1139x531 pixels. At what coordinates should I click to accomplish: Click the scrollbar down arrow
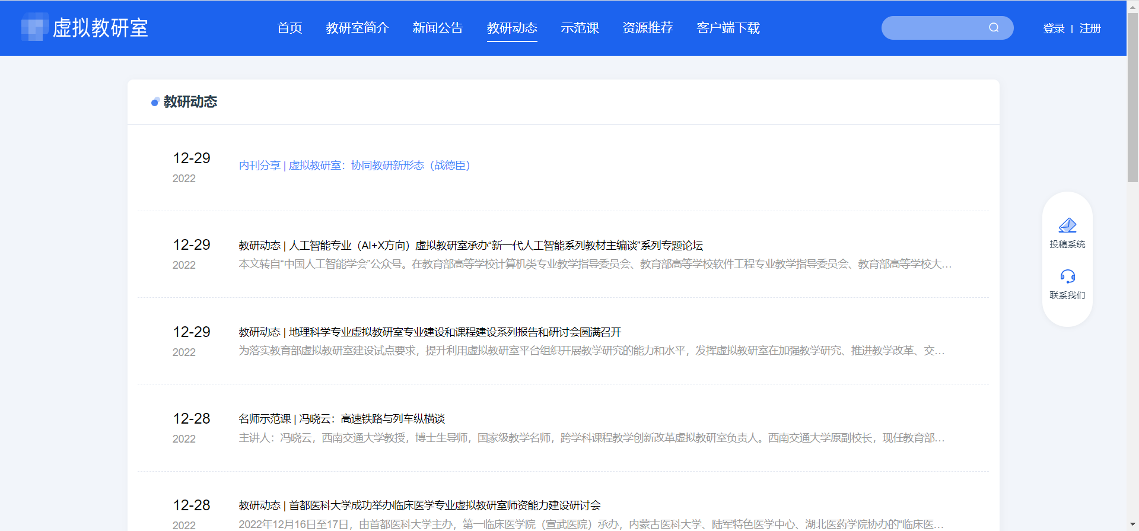pyautogui.click(x=1132, y=524)
